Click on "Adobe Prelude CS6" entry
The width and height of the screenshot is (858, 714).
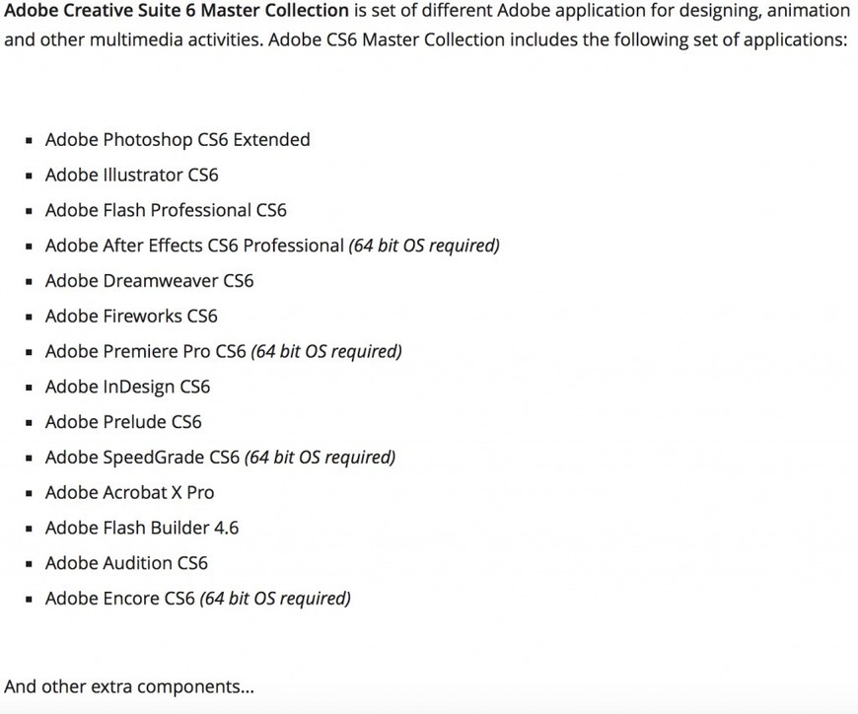[x=123, y=422]
